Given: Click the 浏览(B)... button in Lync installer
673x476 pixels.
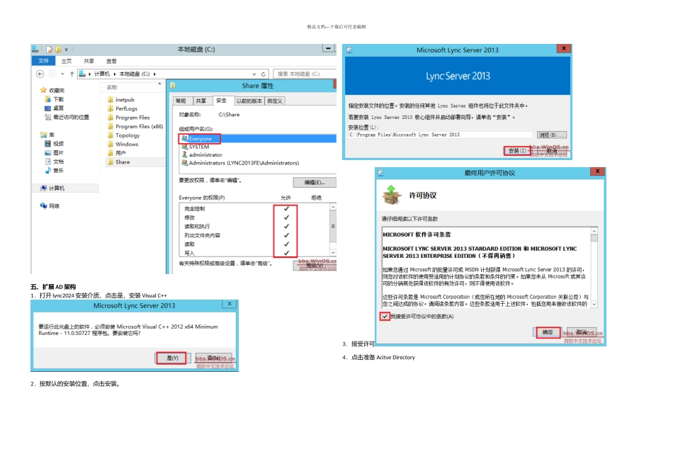Looking at the screenshot, I should (x=552, y=135).
